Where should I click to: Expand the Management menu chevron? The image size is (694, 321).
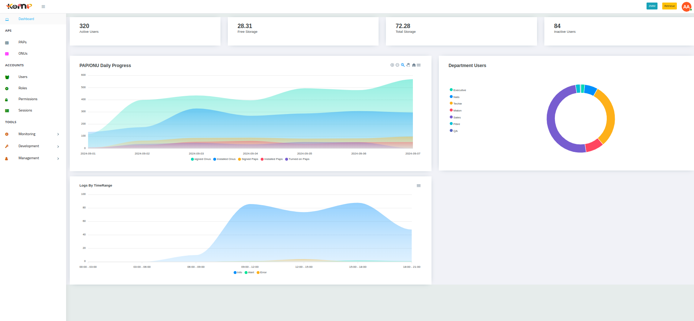click(58, 158)
